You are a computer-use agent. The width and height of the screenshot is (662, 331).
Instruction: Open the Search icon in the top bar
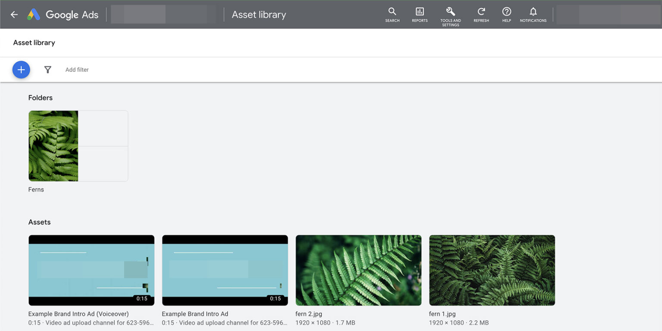click(392, 14)
